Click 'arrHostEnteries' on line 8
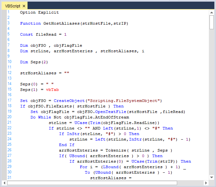 point(73,51)
